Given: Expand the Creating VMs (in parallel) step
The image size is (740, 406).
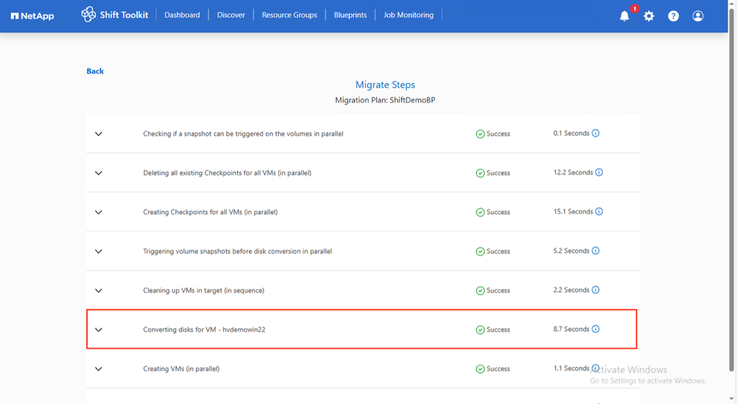Looking at the screenshot, I should pyautogui.click(x=98, y=369).
